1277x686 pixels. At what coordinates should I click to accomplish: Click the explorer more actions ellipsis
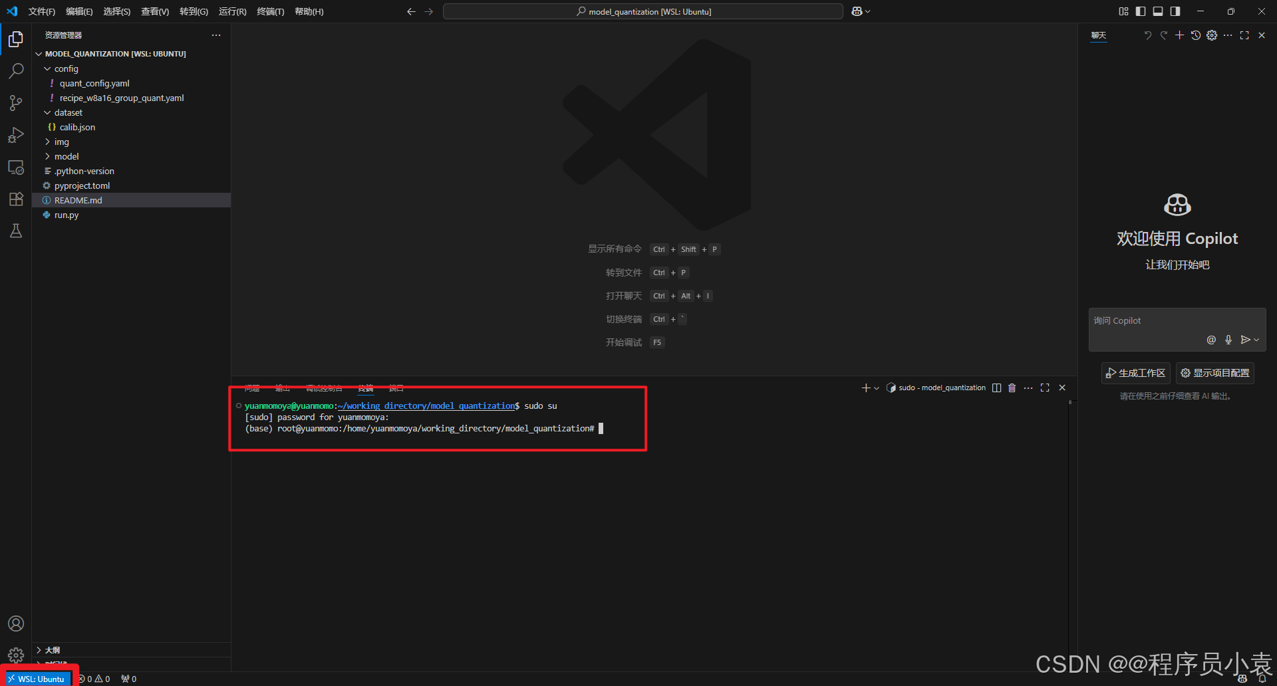pos(216,35)
